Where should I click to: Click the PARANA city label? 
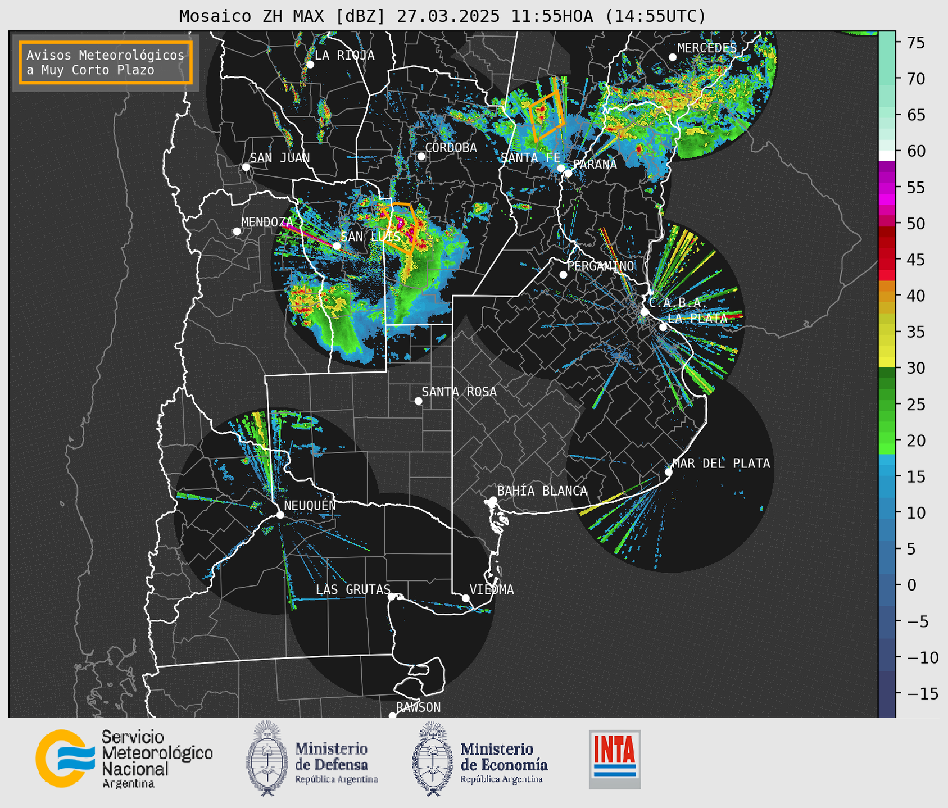pos(595,165)
